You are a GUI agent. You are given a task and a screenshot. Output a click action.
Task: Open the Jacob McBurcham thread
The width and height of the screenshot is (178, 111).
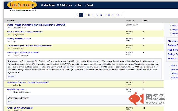(16, 89)
